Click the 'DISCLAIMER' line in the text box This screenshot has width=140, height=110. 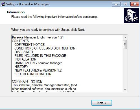24,52
